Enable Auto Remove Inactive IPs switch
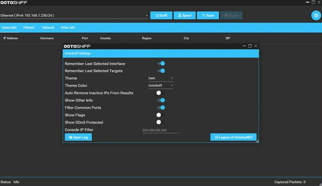 point(160,93)
